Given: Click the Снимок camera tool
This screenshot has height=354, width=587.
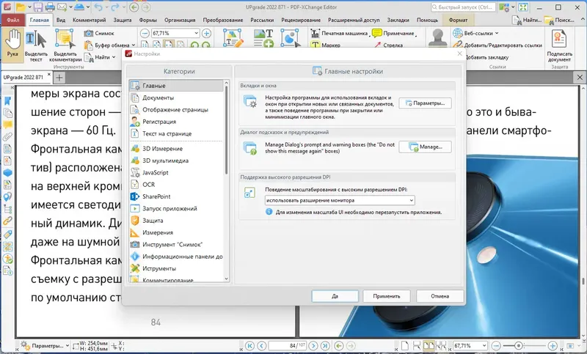Looking at the screenshot, I should coord(99,33).
